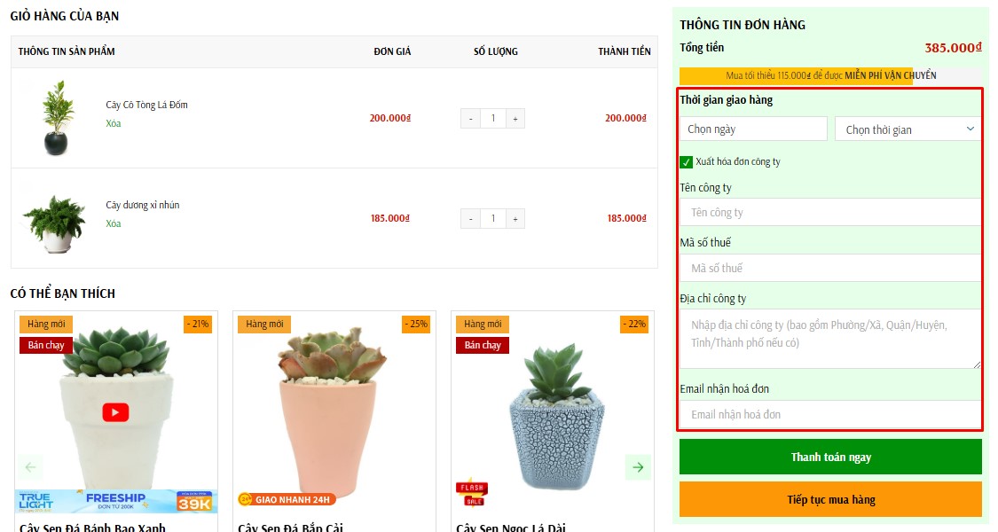Click the quantity field for Cây dương xỉ nhún

[493, 218]
